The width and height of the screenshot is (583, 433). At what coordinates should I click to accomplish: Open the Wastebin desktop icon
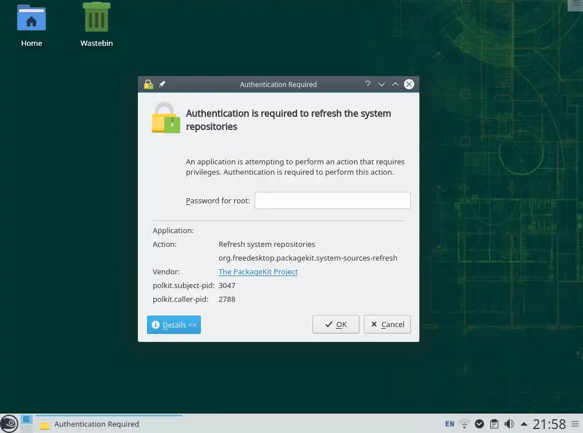[x=96, y=25]
